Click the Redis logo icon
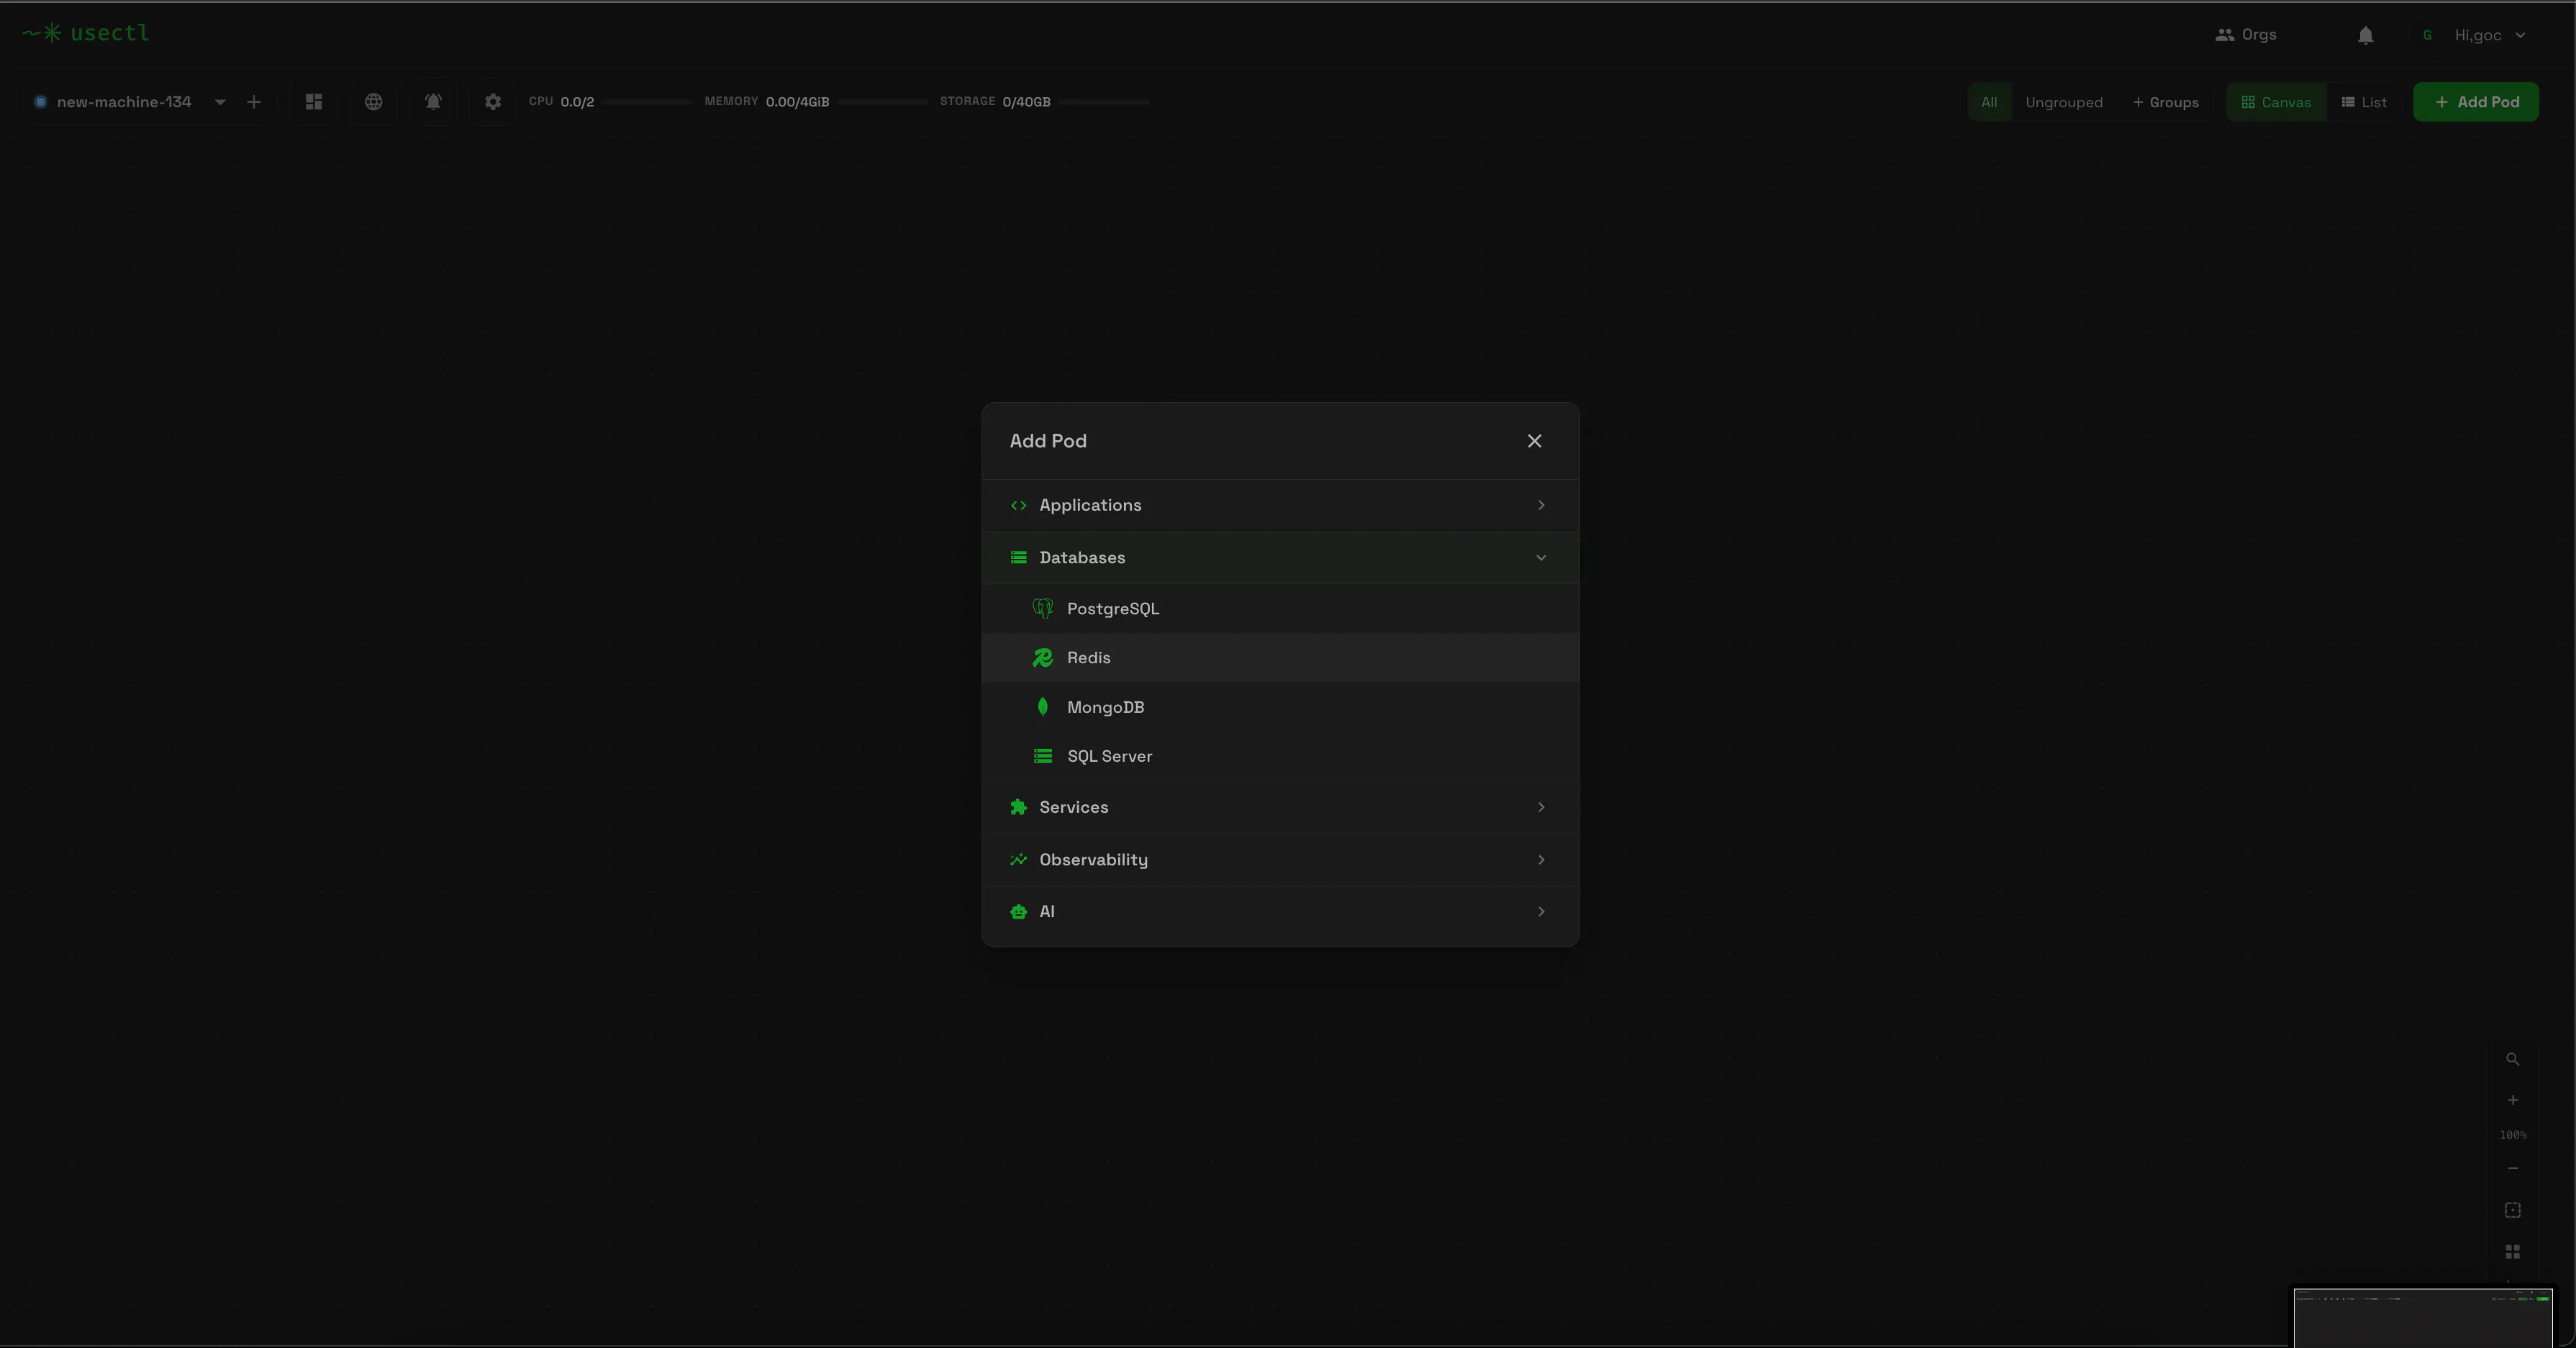2576x1348 pixels. coord(1042,657)
